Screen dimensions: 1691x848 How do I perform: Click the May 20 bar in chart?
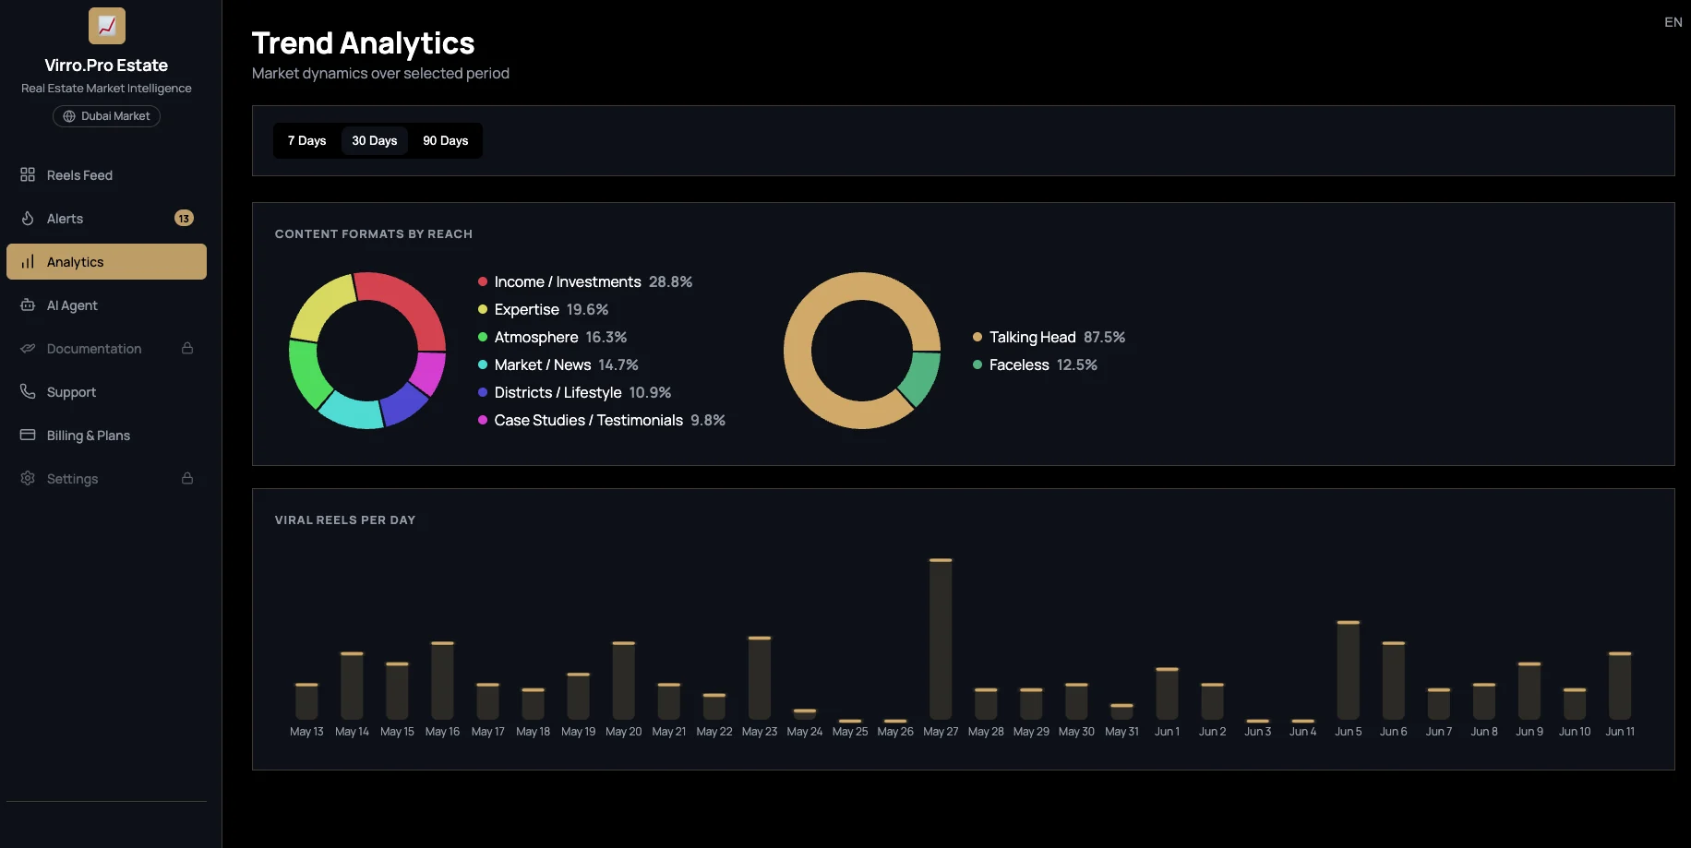tap(624, 681)
